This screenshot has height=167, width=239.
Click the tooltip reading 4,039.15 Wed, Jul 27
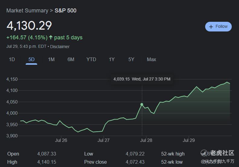(x=142, y=79)
